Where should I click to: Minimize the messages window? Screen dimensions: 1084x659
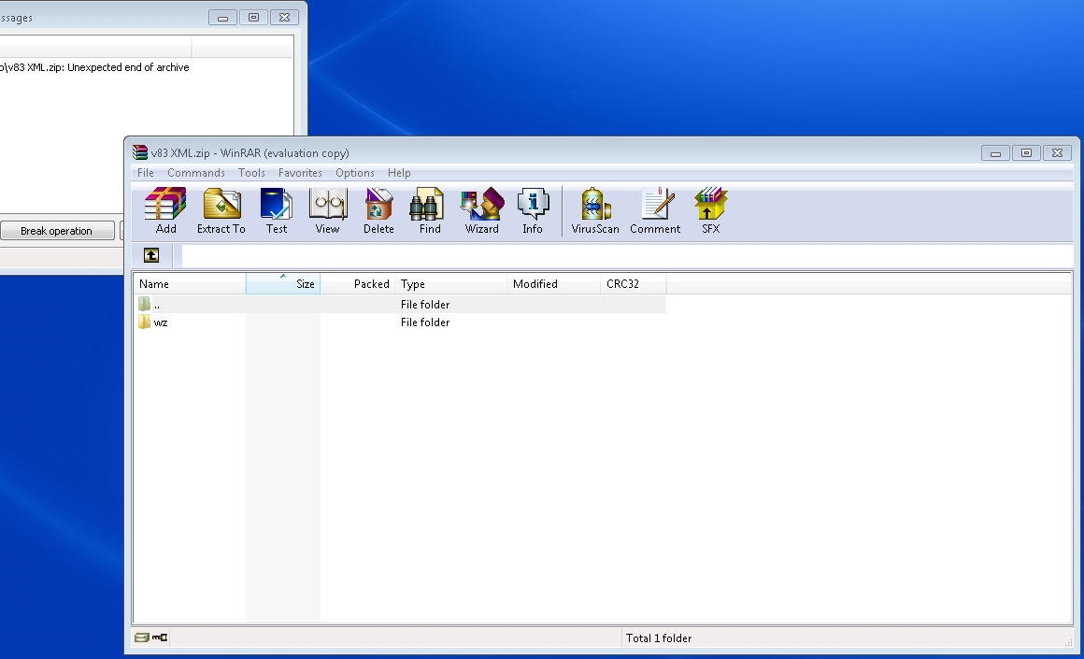(222, 17)
